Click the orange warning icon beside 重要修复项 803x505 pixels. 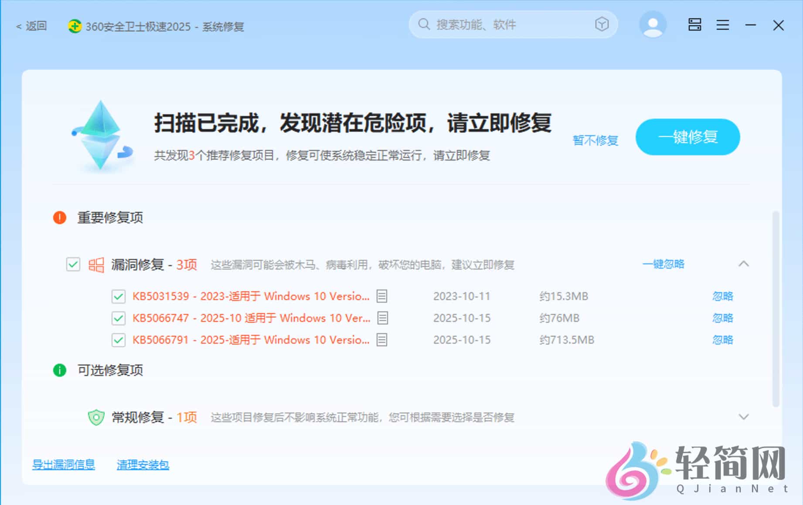tap(60, 217)
